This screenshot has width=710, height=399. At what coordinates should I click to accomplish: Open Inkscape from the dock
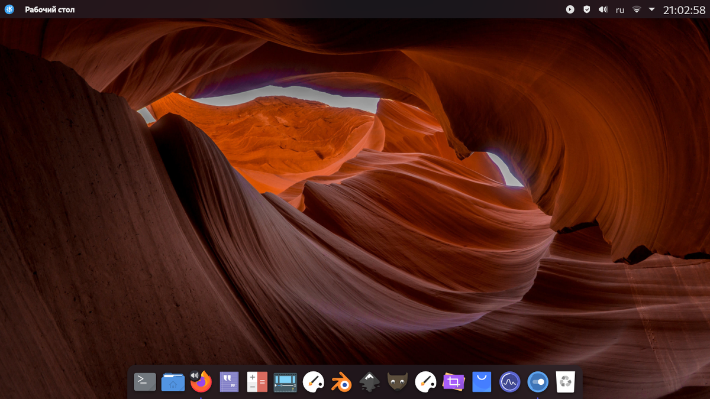(x=369, y=382)
